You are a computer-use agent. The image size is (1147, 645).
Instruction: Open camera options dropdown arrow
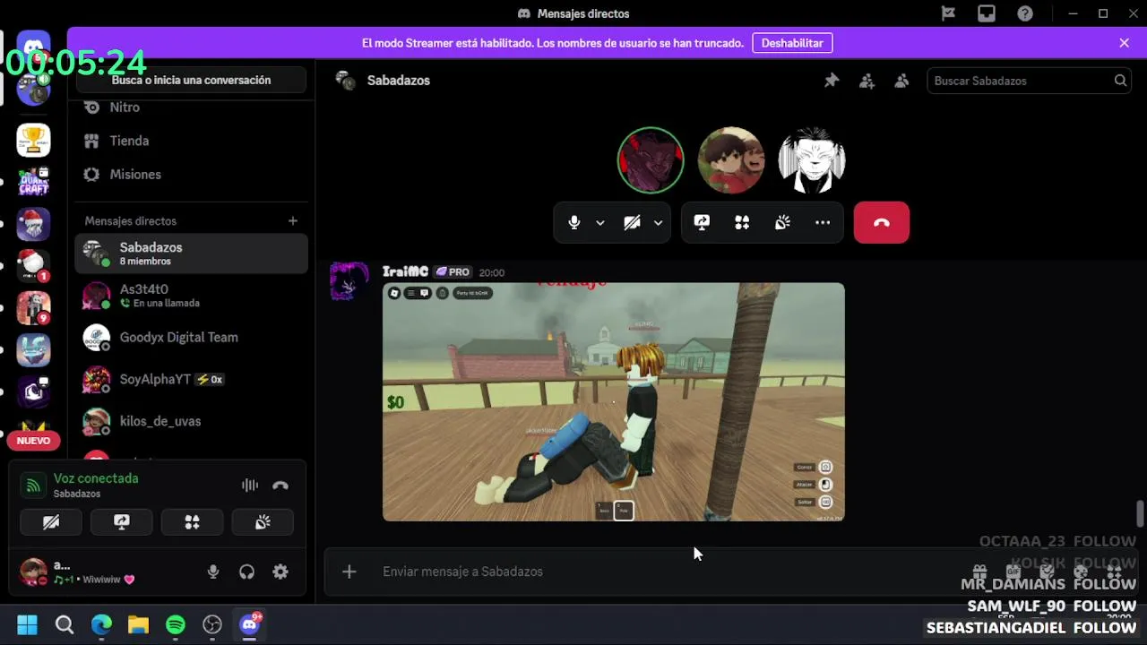click(658, 223)
